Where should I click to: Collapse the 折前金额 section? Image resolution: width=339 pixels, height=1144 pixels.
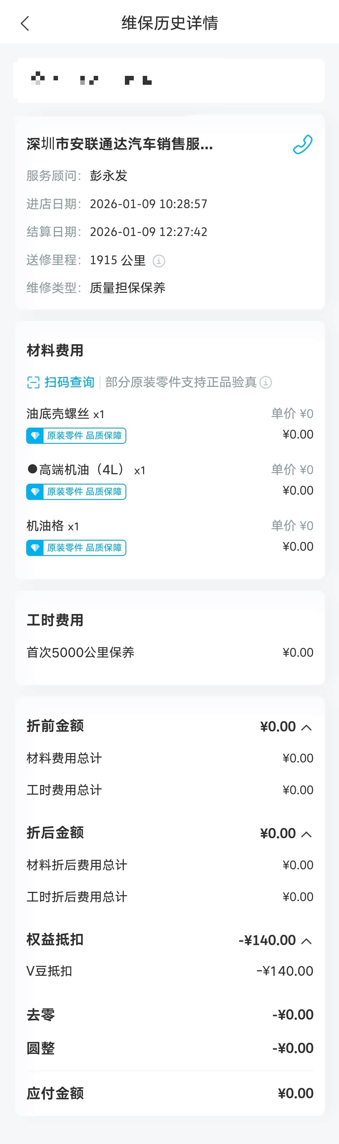coord(306,728)
